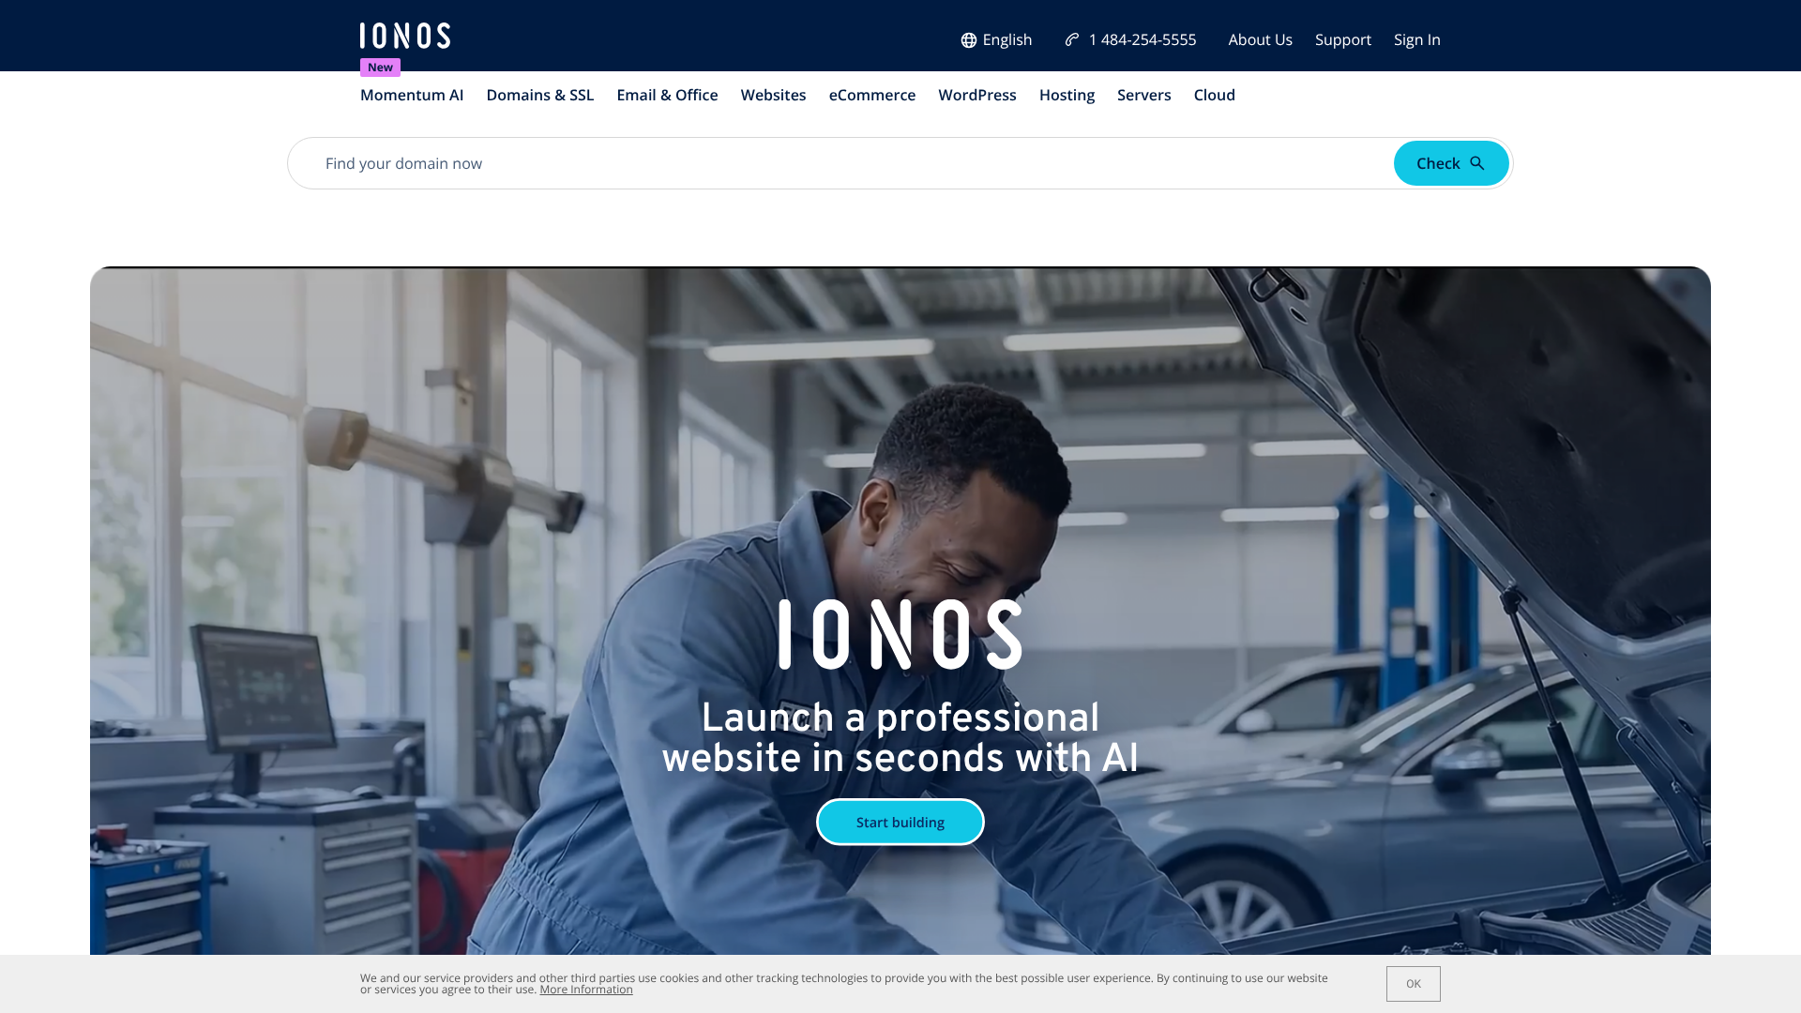Screen dimensions: 1801x1013
Task: Click the Start building button
Action: 900,822
